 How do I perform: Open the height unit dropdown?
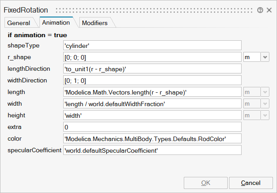[x=256, y=115]
